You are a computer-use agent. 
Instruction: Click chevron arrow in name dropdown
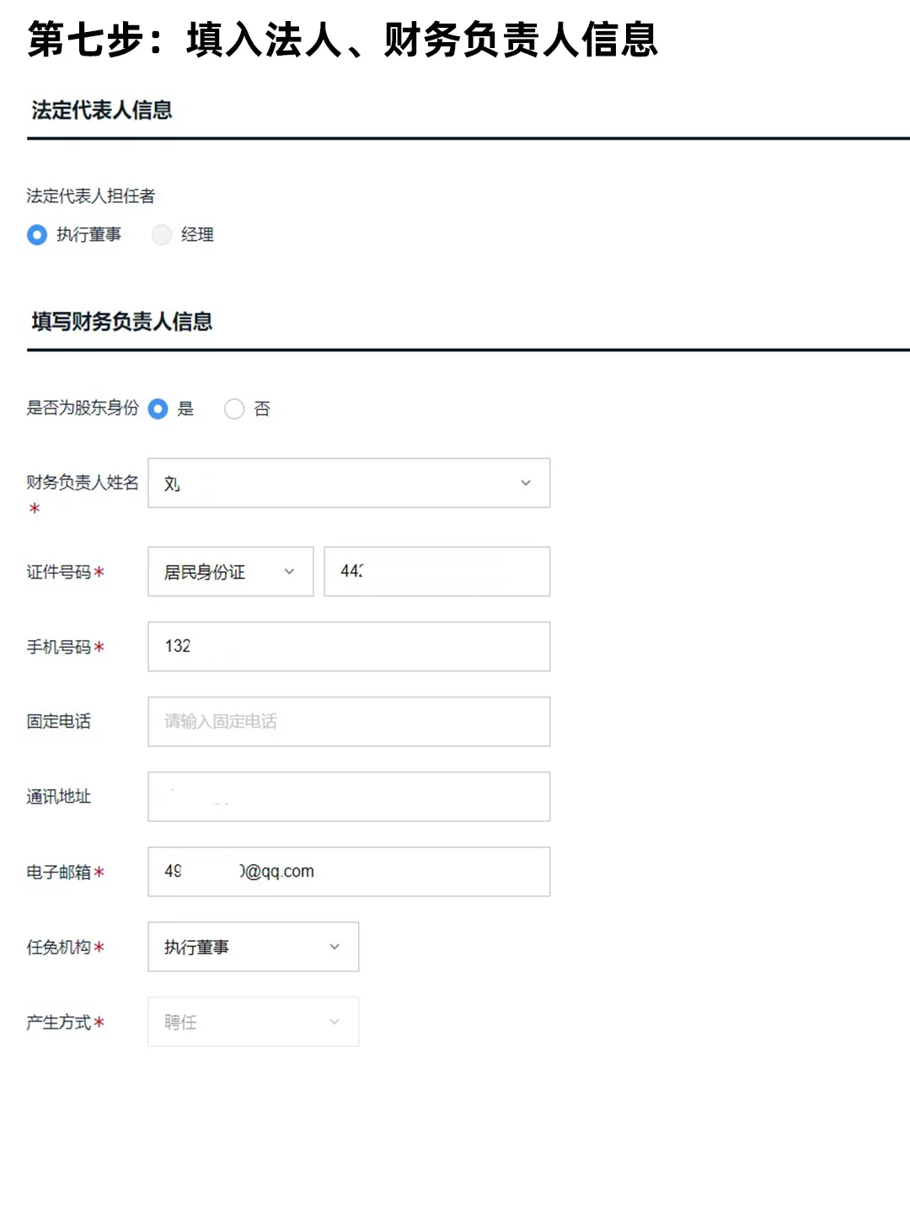coord(526,484)
